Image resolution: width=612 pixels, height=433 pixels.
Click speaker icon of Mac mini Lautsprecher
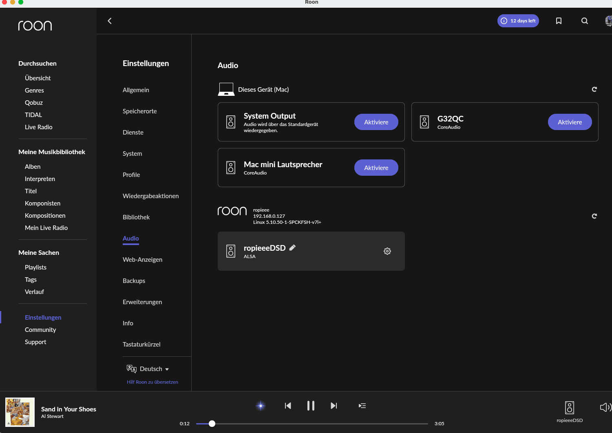(231, 168)
